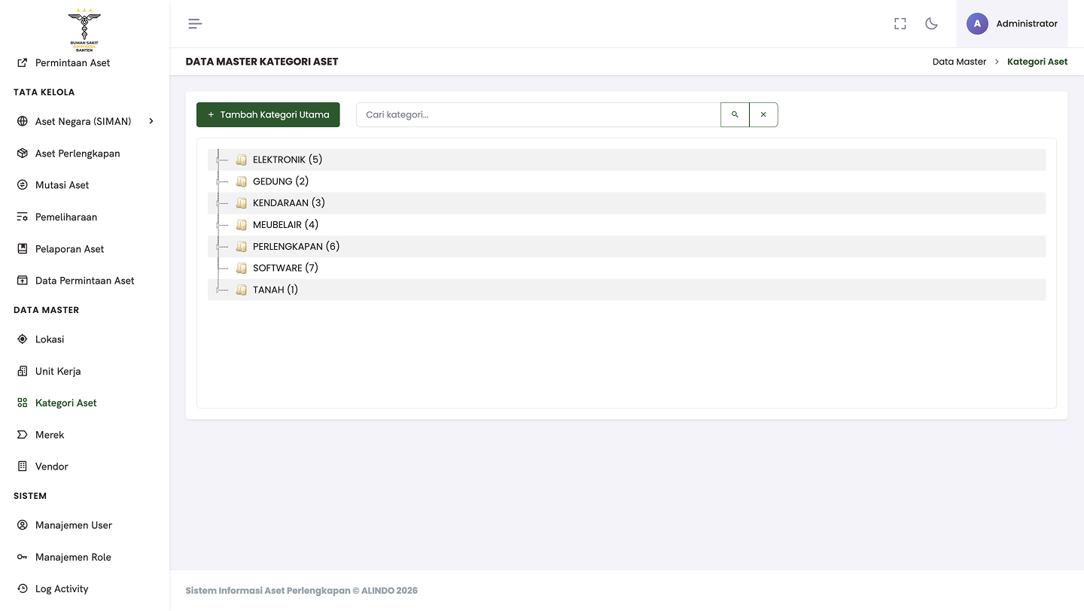This screenshot has width=1084, height=611.
Task: Select the GEDUNG (2) category
Action: 281,181
